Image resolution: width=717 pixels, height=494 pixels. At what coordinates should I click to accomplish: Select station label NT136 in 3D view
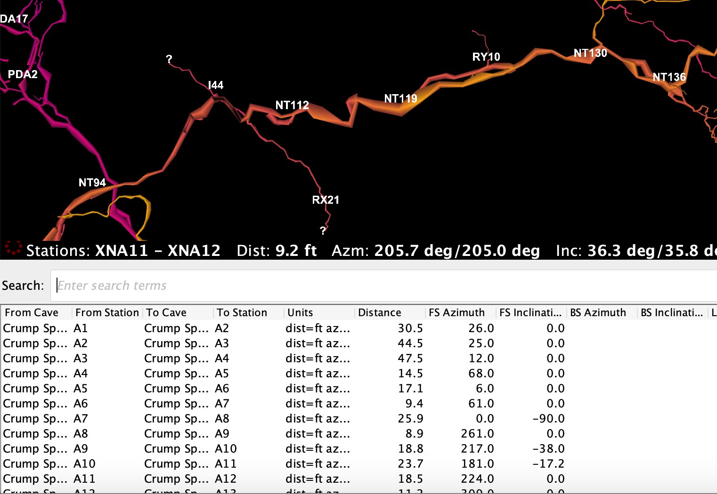click(x=669, y=77)
